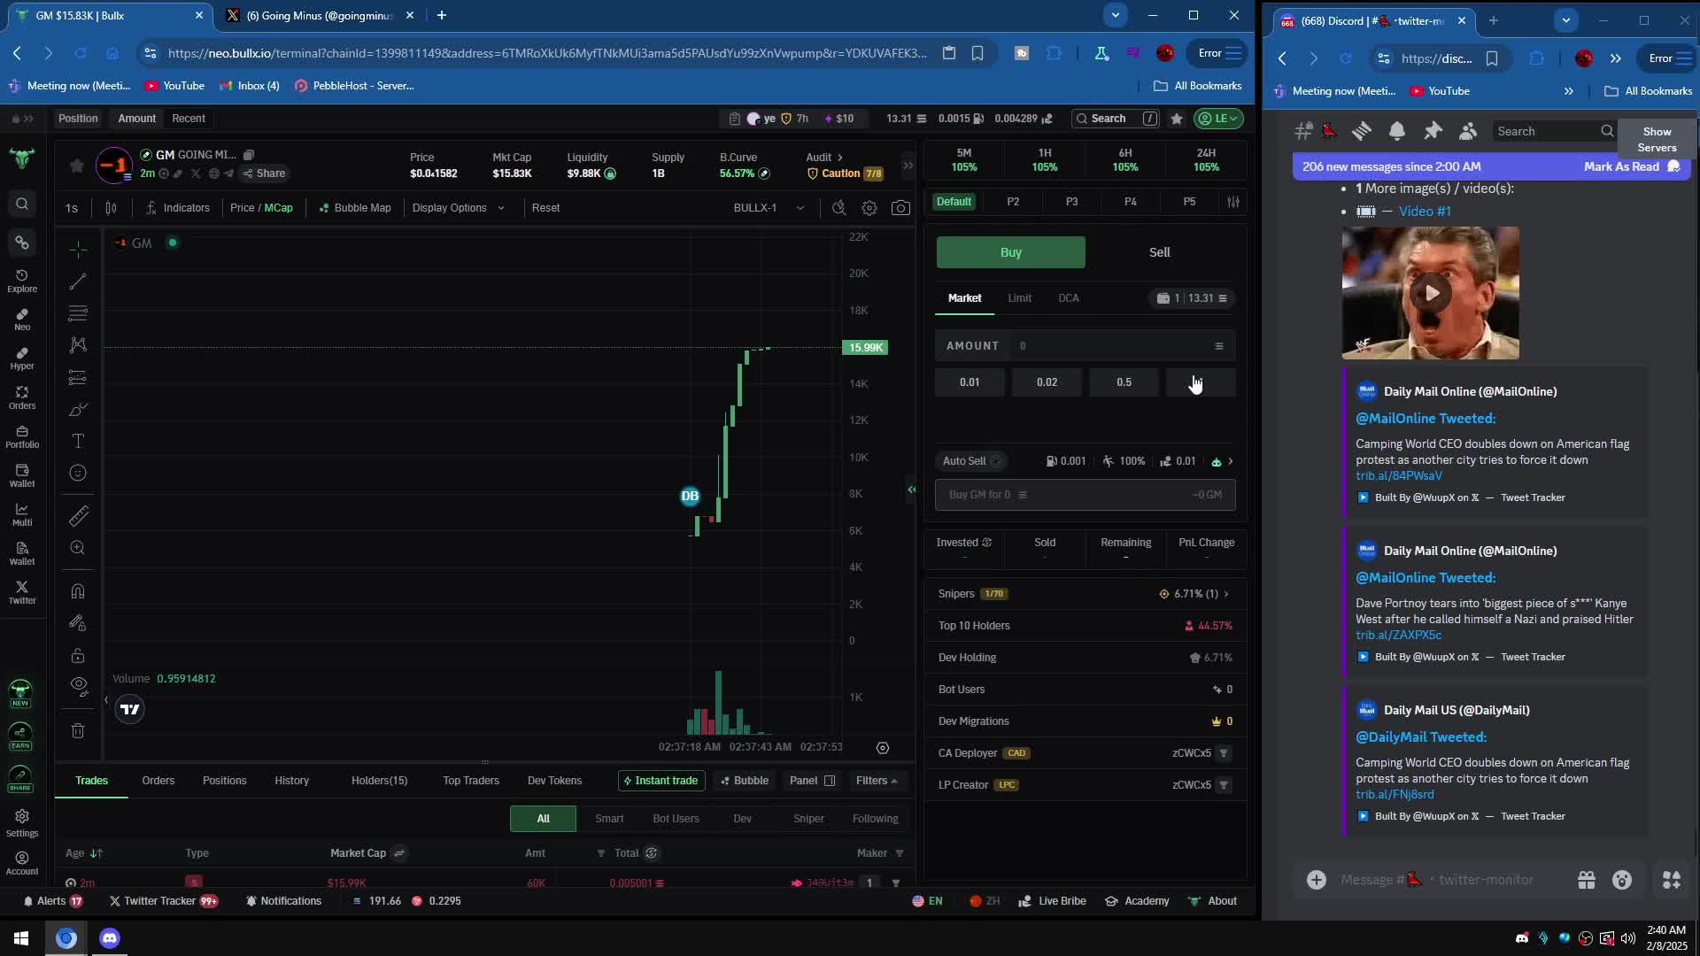The width and height of the screenshot is (1700, 956).
Task: Click the AMOUNT input field
Action: (1085, 346)
